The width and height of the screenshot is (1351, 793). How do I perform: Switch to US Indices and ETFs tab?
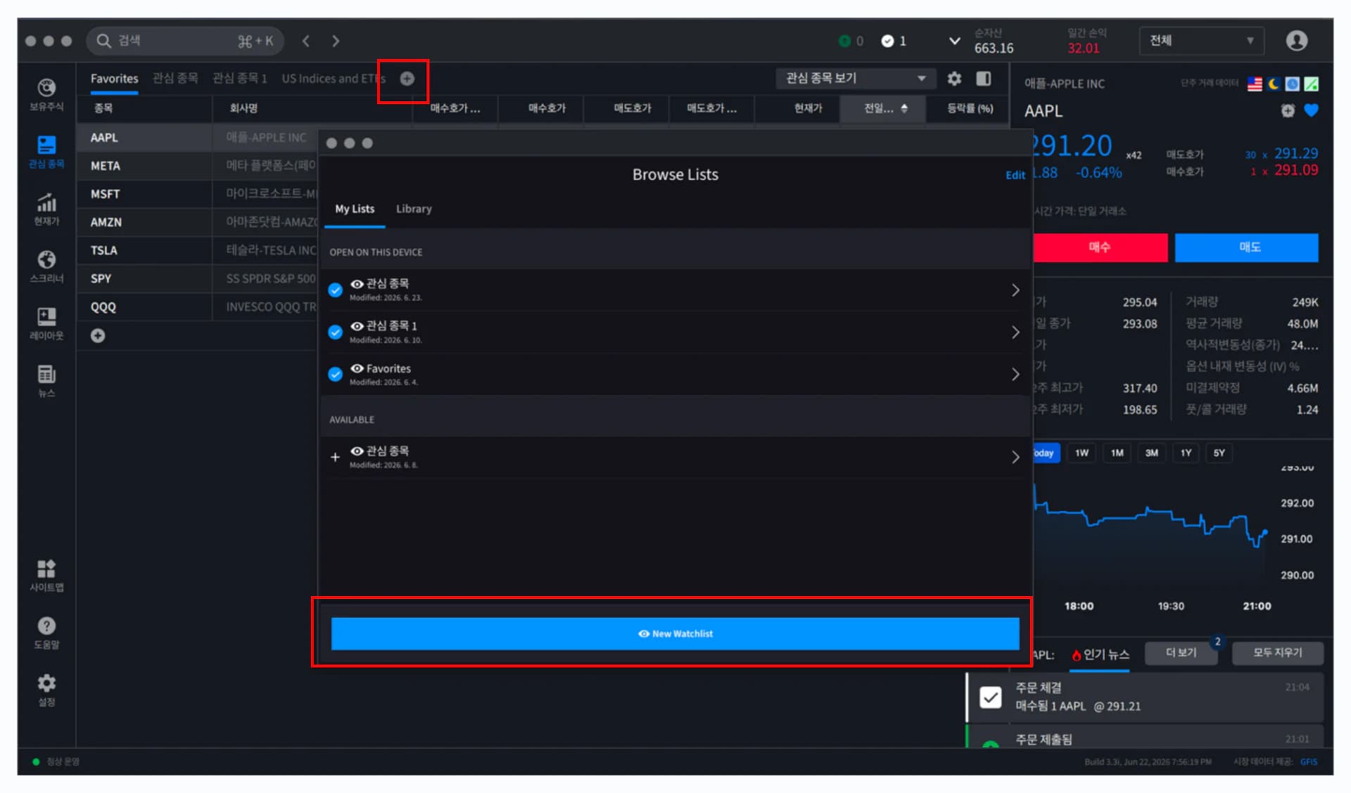(333, 79)
